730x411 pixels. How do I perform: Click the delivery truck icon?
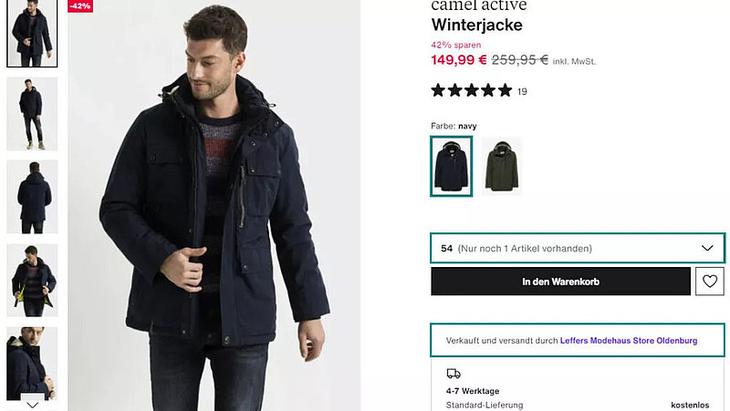[454, 373]
